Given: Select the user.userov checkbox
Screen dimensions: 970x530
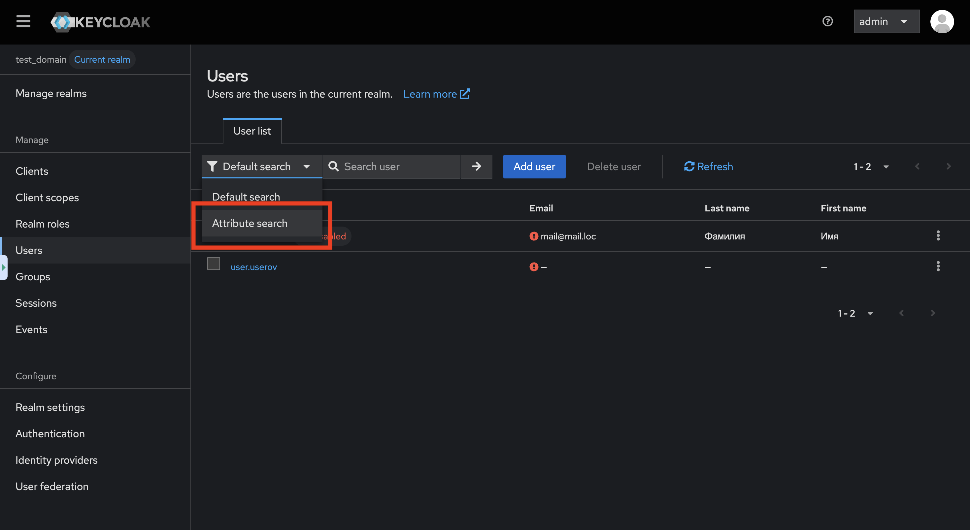Looking at the screenshot, I should tap(214, 264).
